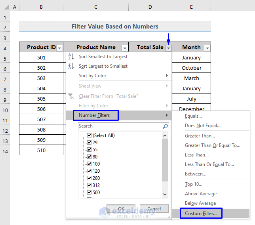Click the magnifier icon in Search box
Viewport: 255px width, 225px height.
pyautogui.click(x=165, y=126)
